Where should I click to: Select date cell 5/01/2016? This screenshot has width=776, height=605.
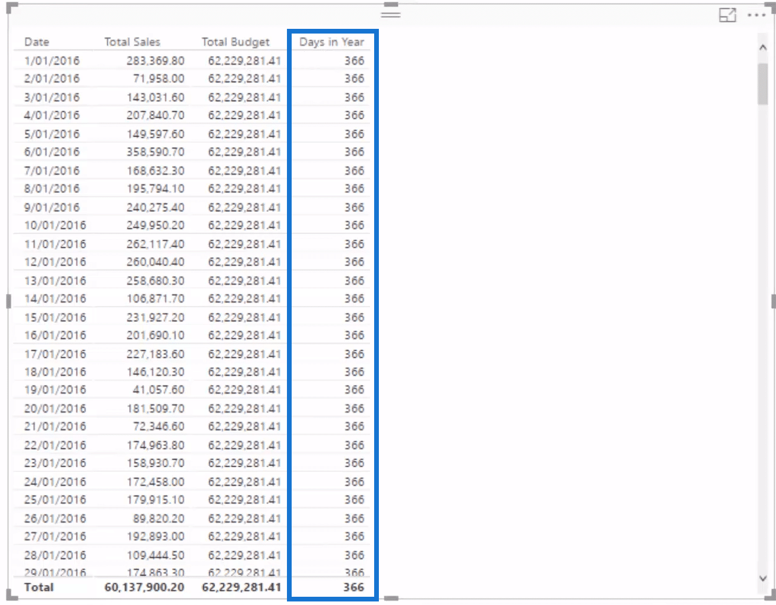click(52, 134)
